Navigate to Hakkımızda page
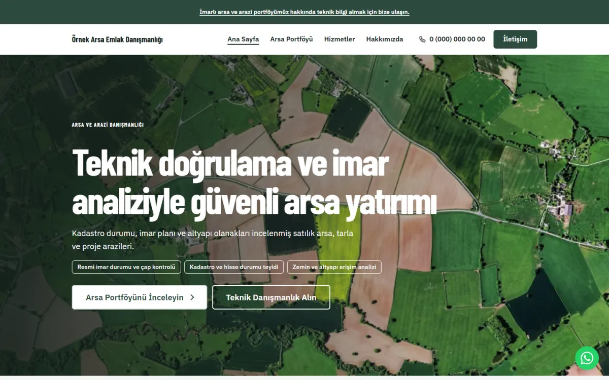The height and width of the screenshot is (380, 609). 385,39
